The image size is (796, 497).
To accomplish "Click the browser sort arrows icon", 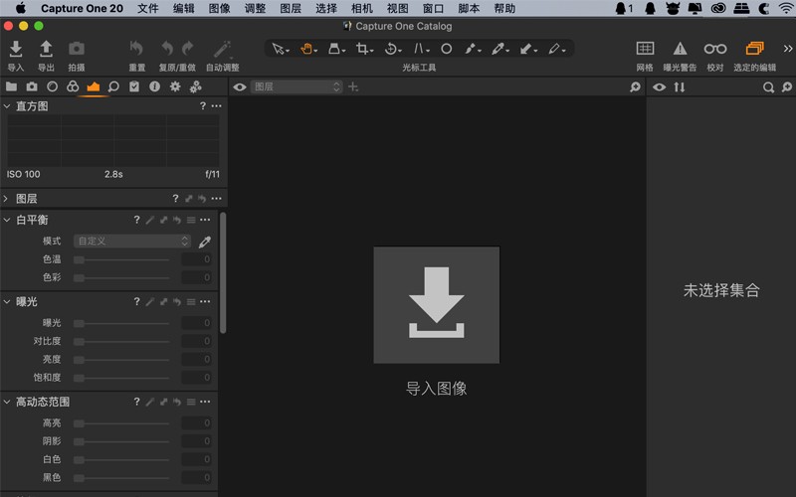I will pyautogui.click(x=680, y=87).
